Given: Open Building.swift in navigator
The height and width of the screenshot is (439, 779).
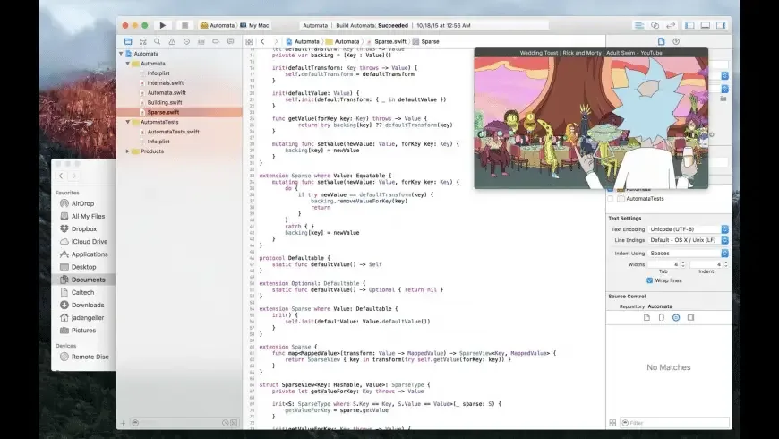Looking at the screenshot, I should (165, 102).
